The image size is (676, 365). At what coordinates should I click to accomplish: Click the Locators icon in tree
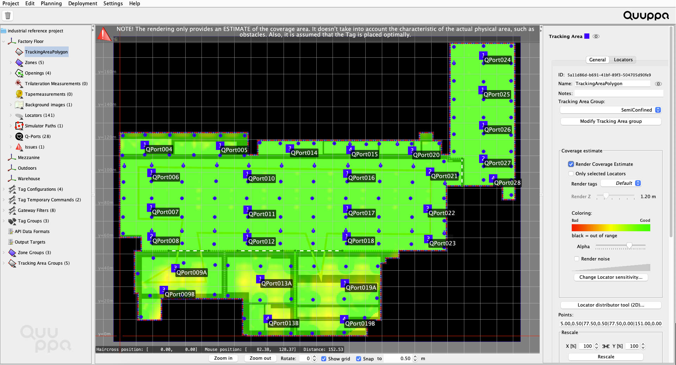click(19, 115)
